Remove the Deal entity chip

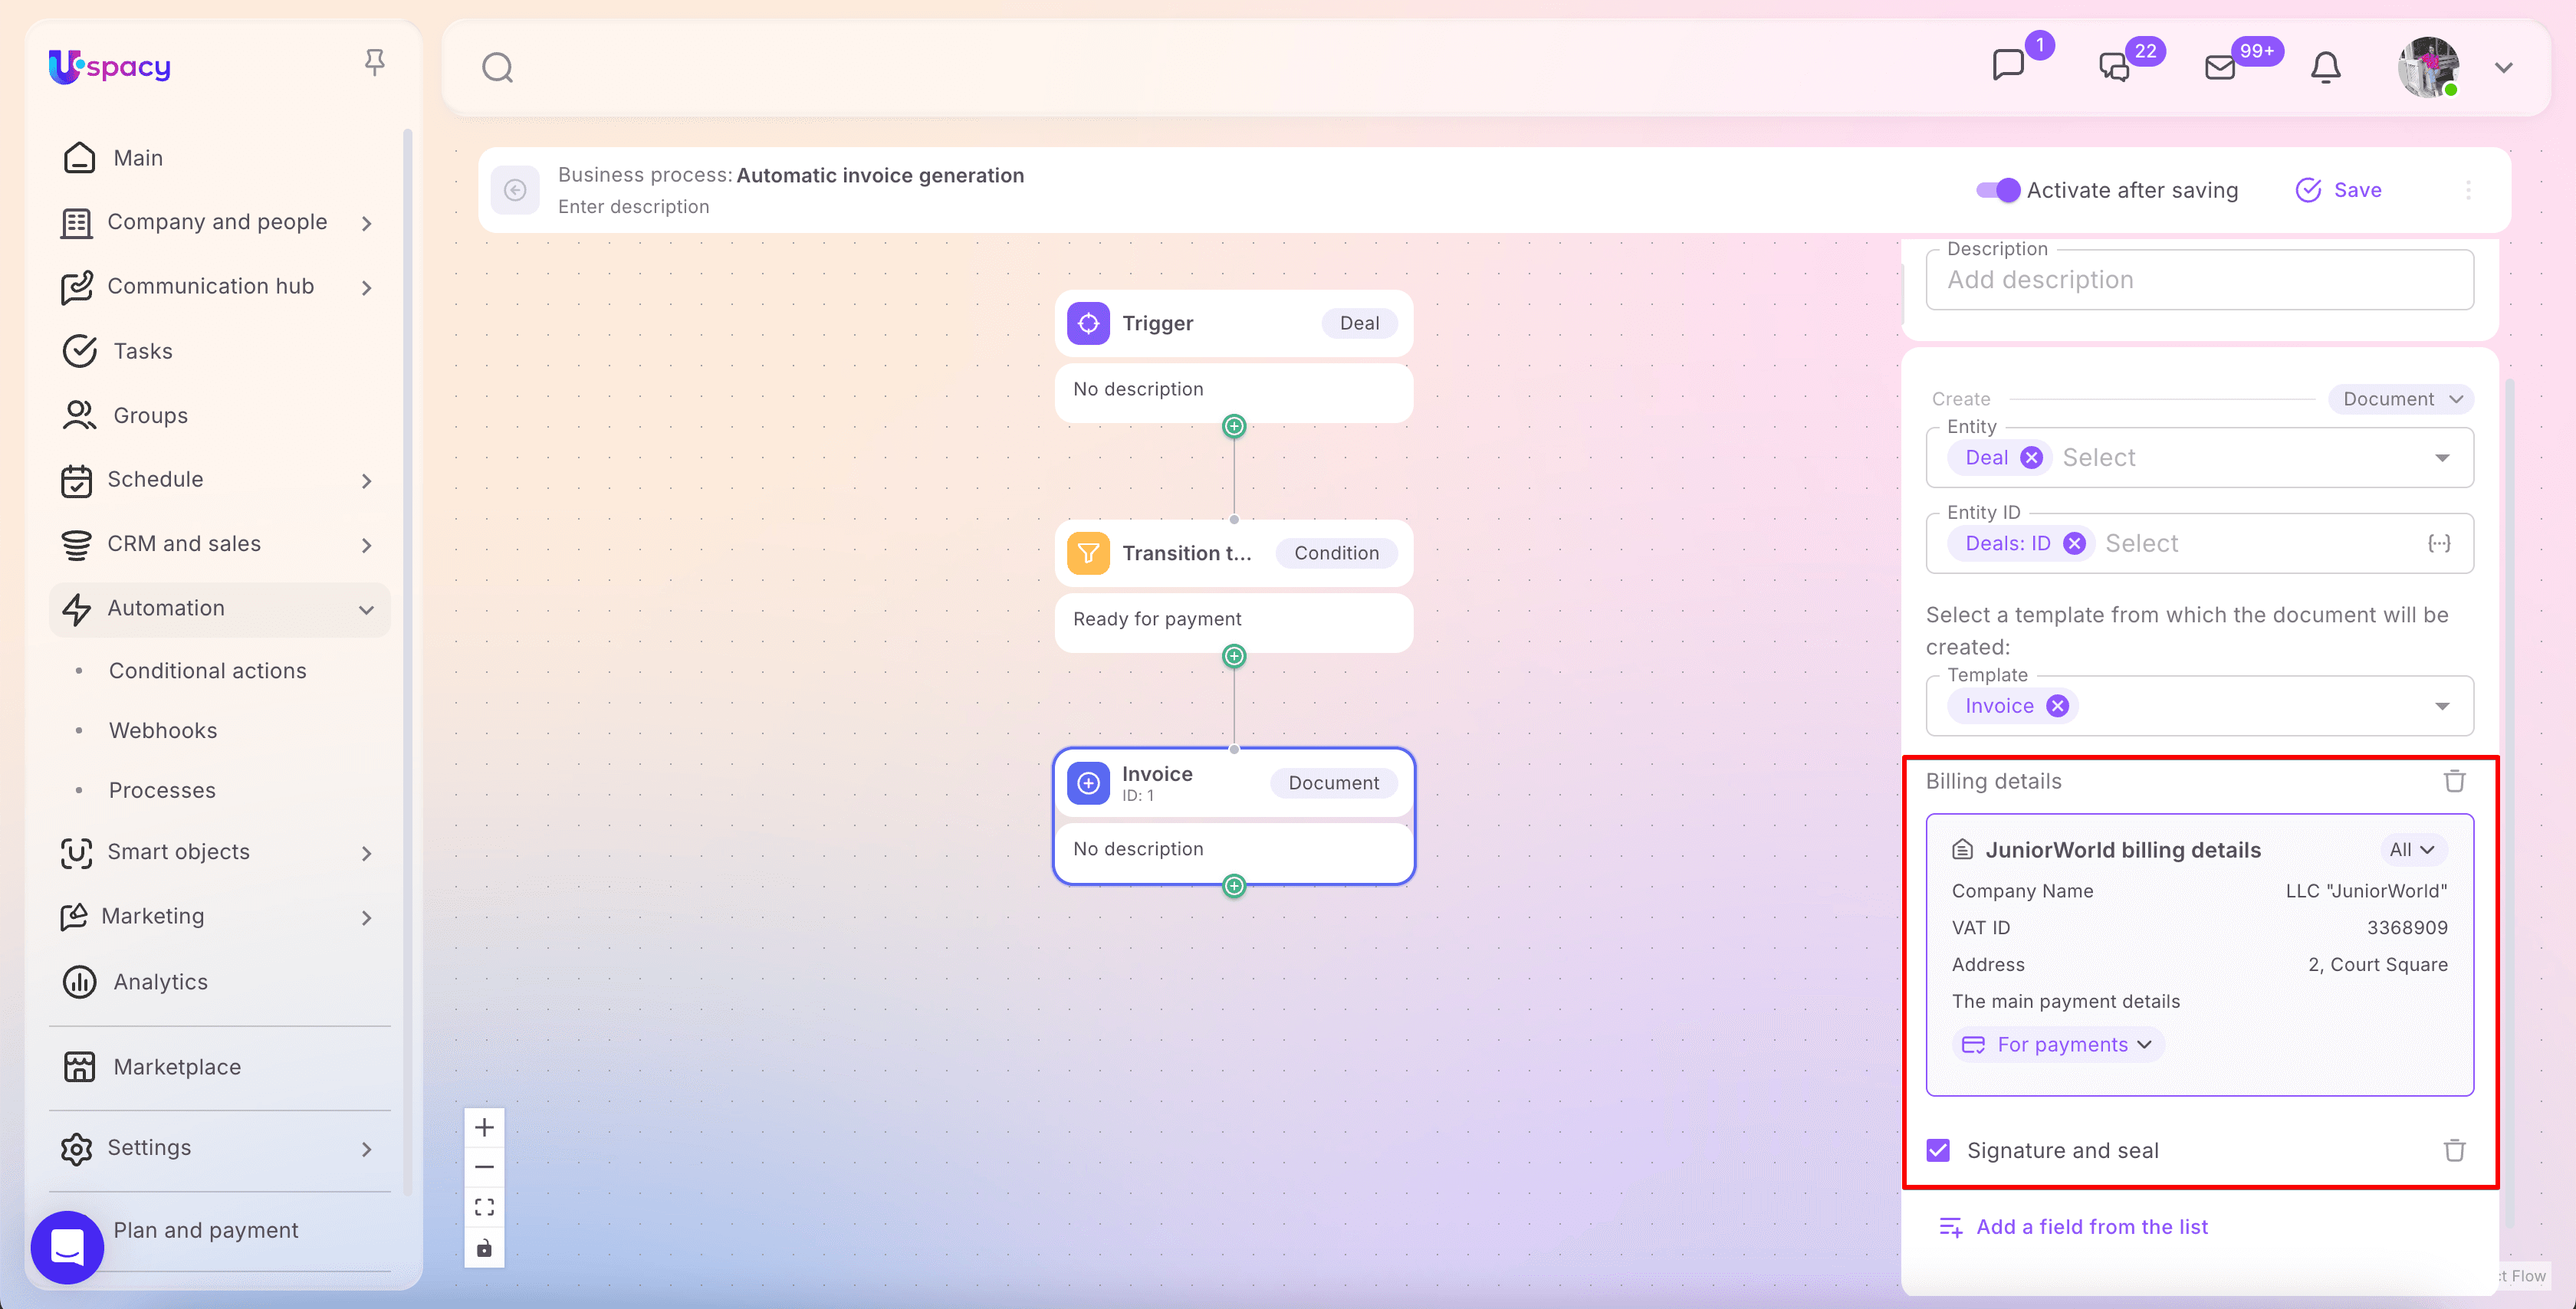2031,458
